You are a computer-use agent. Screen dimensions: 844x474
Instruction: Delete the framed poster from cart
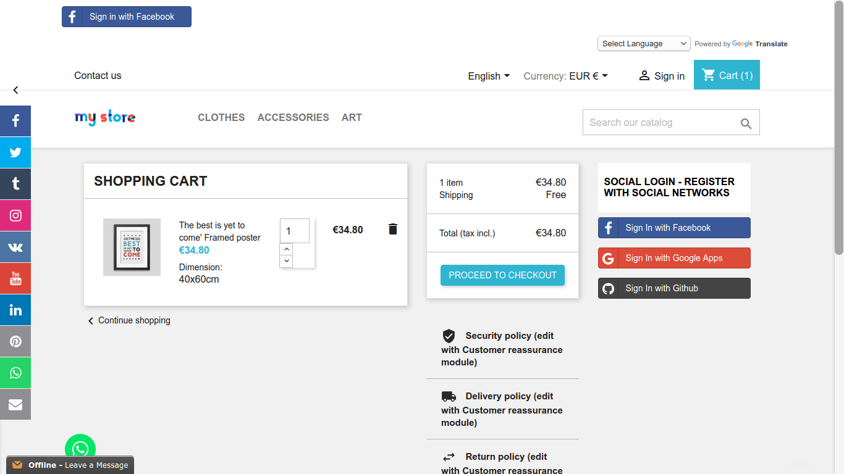392,229
